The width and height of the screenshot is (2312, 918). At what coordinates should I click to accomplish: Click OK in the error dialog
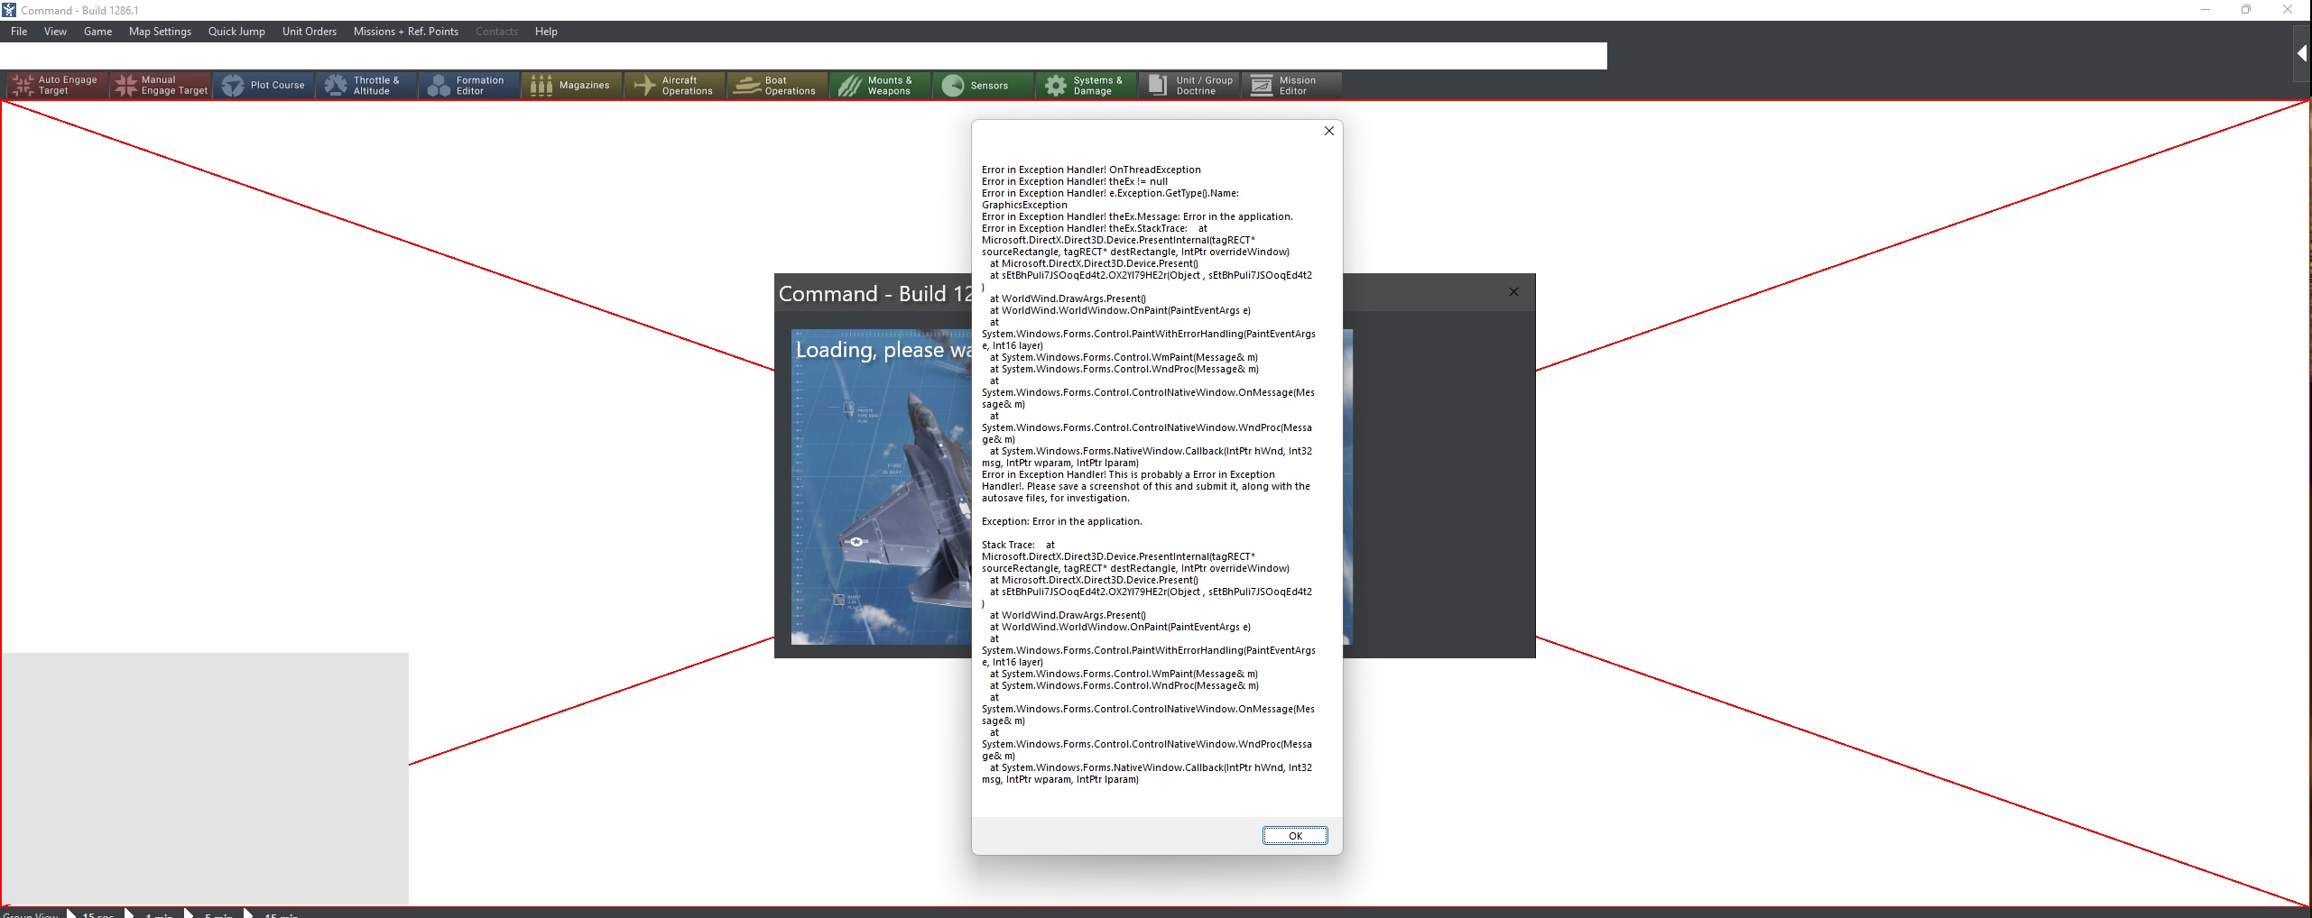[x=1295, y=836]
